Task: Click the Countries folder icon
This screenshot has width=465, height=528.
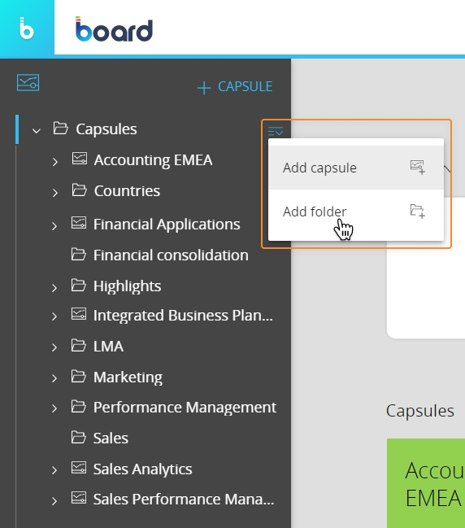Action: 80,190
